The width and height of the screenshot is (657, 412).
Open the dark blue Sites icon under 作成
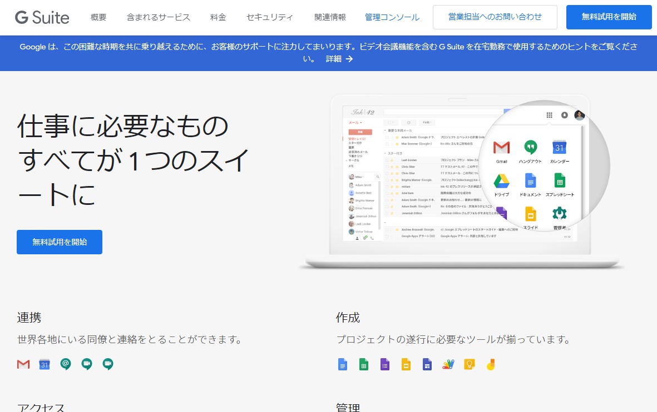427,364
